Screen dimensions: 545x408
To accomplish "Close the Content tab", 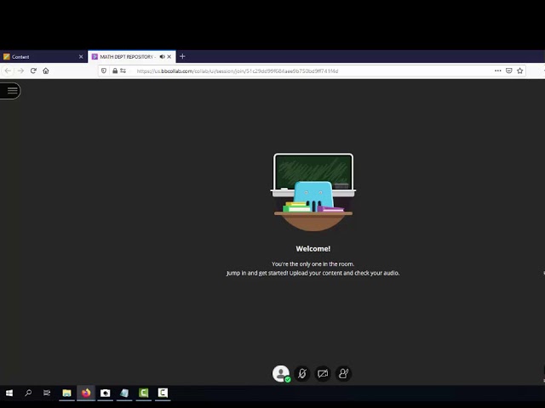I will [81, 57].
